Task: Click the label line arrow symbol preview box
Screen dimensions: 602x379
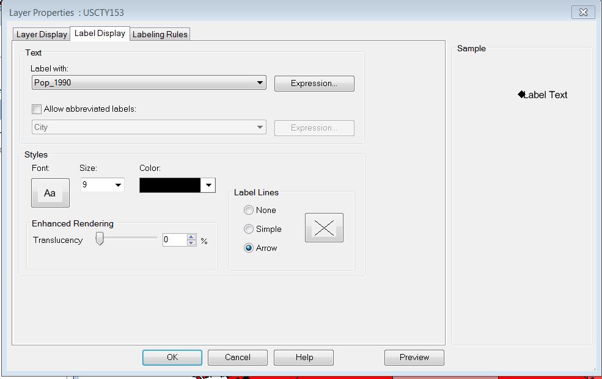Action: 323,227
